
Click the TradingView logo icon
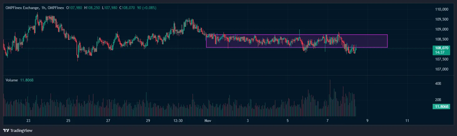[x=6, y=130]
